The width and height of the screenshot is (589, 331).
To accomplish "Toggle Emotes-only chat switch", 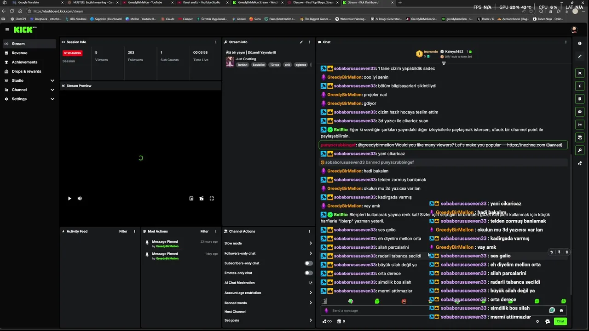I will 309,273.
